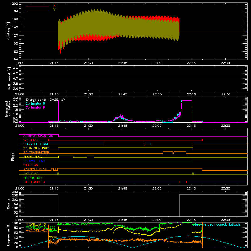Select the ECLIPSE_FLAG label
The height and width of the screenshot is (251, 251).
(x=34, y=161)
